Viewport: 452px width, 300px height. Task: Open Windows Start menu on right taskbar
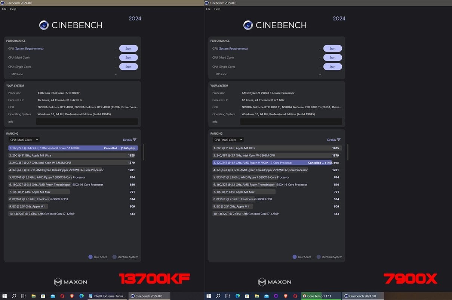209,296
